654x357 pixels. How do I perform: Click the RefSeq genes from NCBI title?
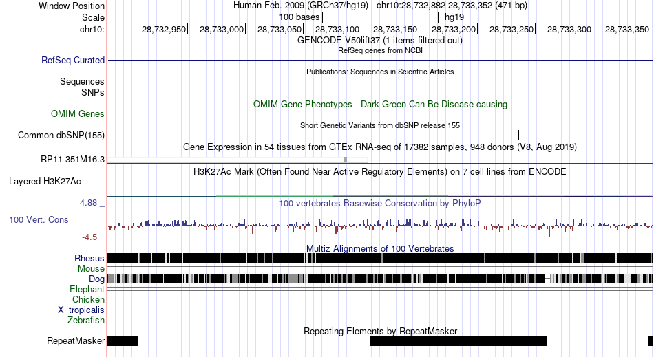coord(380,50)
